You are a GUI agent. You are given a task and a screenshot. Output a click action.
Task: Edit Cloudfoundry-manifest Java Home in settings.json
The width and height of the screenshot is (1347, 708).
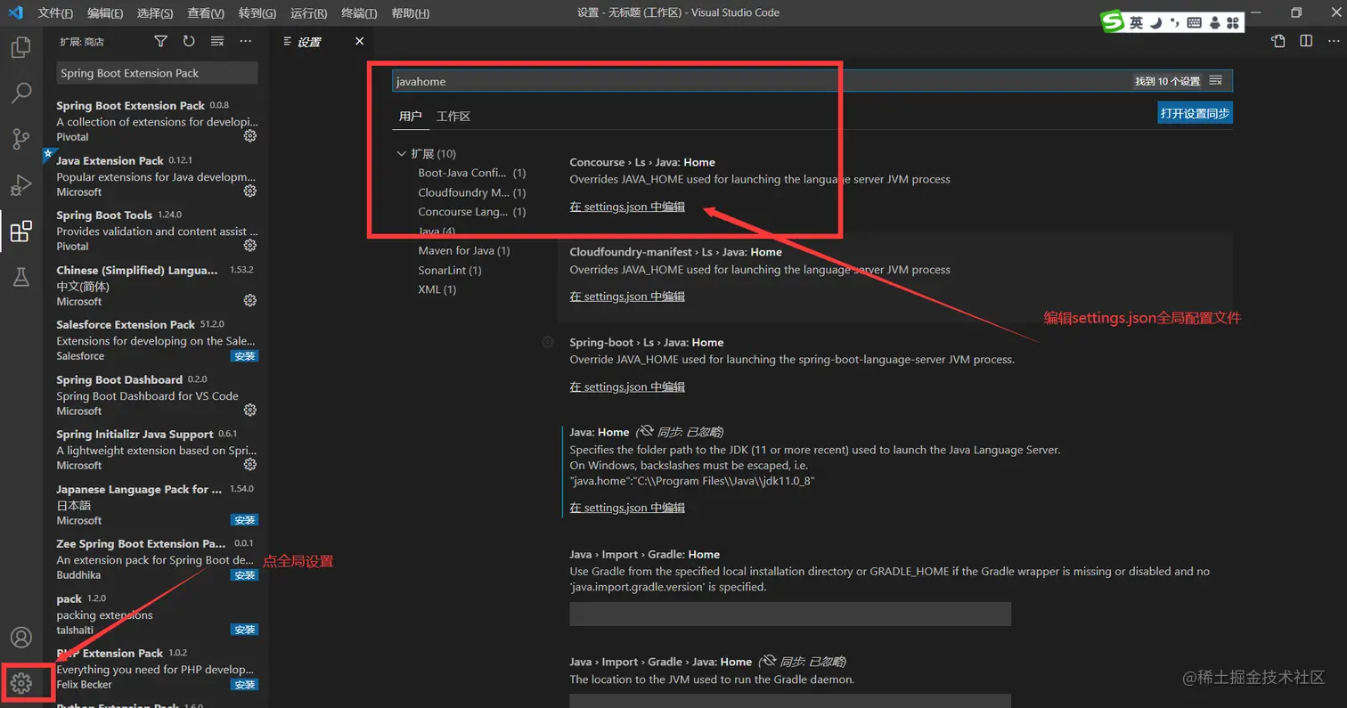(x=627, y=297)
